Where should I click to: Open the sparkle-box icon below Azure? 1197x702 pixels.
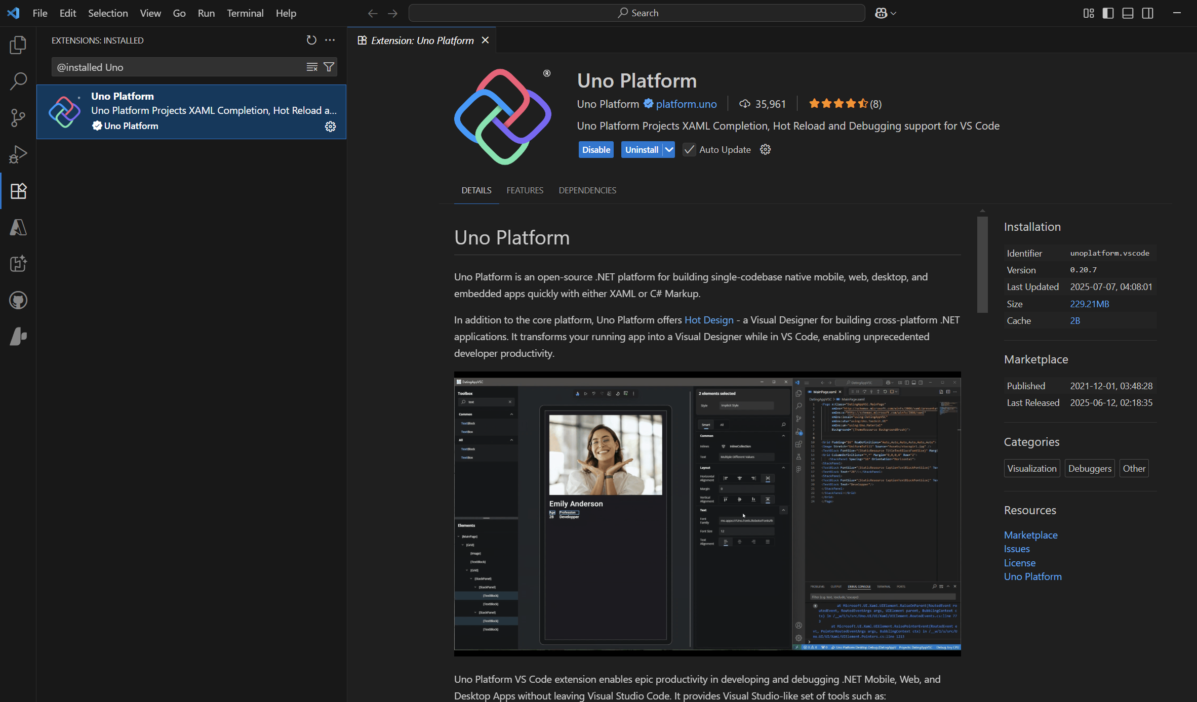pos(18,264)
